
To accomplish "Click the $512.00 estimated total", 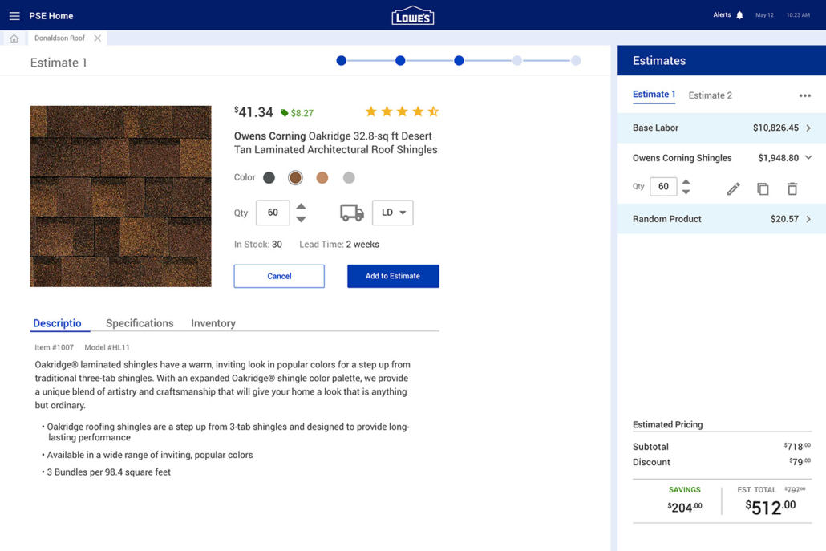I will point(771,507).
